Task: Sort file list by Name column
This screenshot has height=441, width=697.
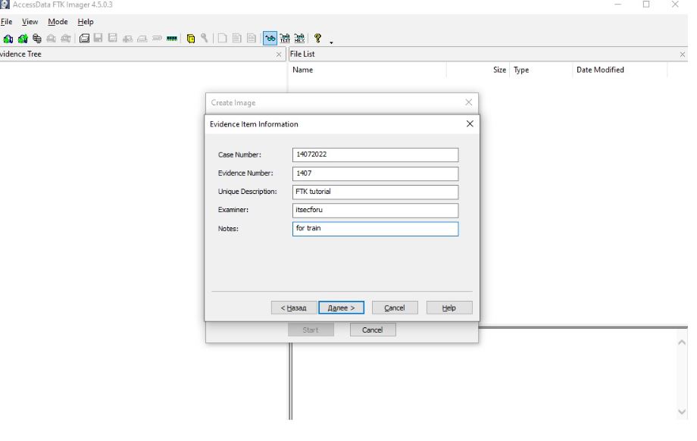Action: [x=367, y=70]
